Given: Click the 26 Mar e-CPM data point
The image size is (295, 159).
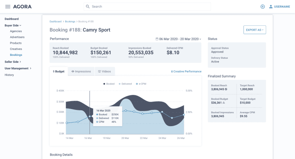Looking at the screenshot, I should coord(183,115).
